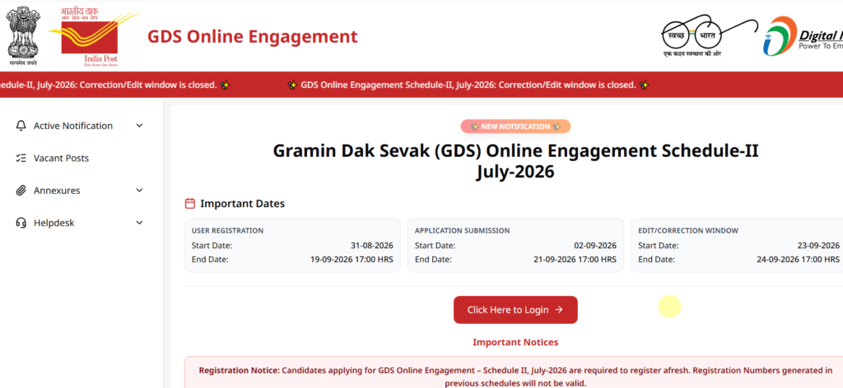Click the paperclip icon beside Annexures
Viewport: 843px width, 388px height.
[21, 191]
